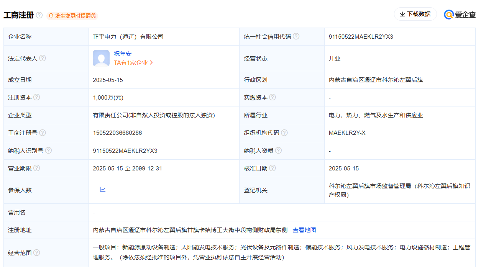Image resolution: width=481 pixels, height=270 pixels.
Task: Click help icon next to 统一社会信用代码
Action: point(296,36)
